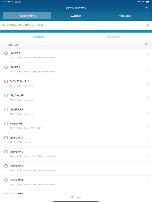Expand LD_JSW_AP using its right chevron
Viewport: 152px width, 203px height.
pos(148,98)
